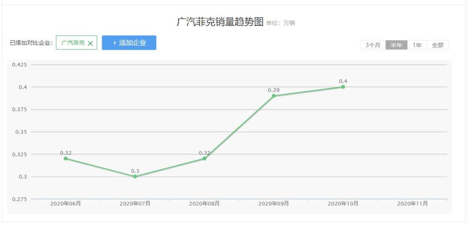Show 全部 time range data
469x228 pixels.
point(438,45)
